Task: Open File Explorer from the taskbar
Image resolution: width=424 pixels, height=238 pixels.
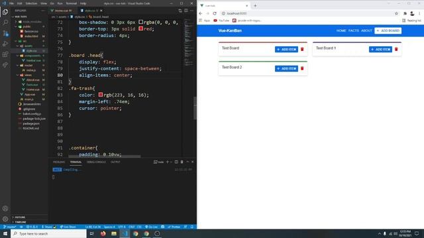Action: [114, 233]
